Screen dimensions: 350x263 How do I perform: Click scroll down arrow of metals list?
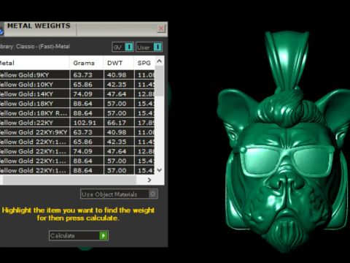pyautogui.click(x=160, y=170)
